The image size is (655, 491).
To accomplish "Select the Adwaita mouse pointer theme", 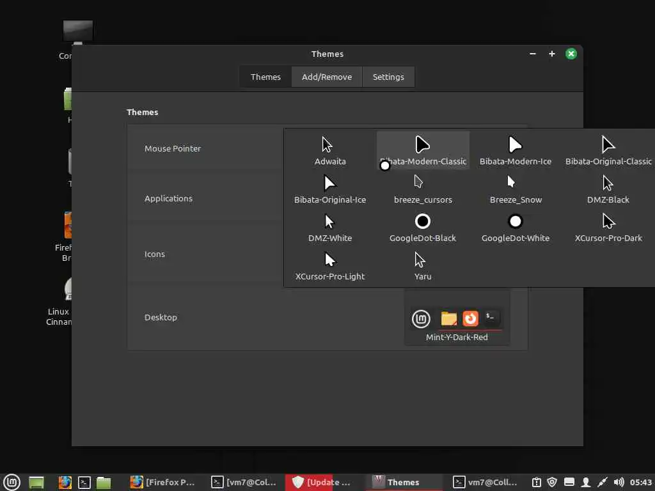I will tap(330, 151).
